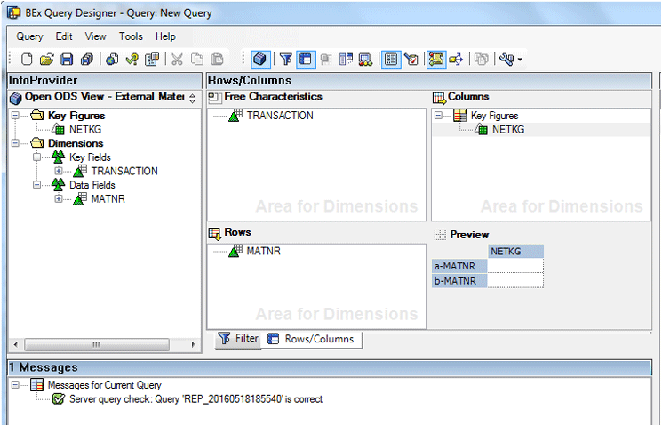Collapse the Key Figures folder in InfoProvider
This screenshot has height=426, width=662.
click(15, 116)
